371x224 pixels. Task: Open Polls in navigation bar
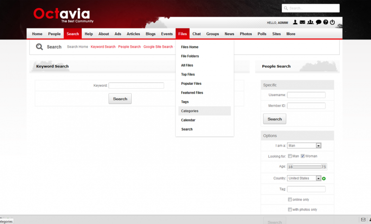click(262, 34)
